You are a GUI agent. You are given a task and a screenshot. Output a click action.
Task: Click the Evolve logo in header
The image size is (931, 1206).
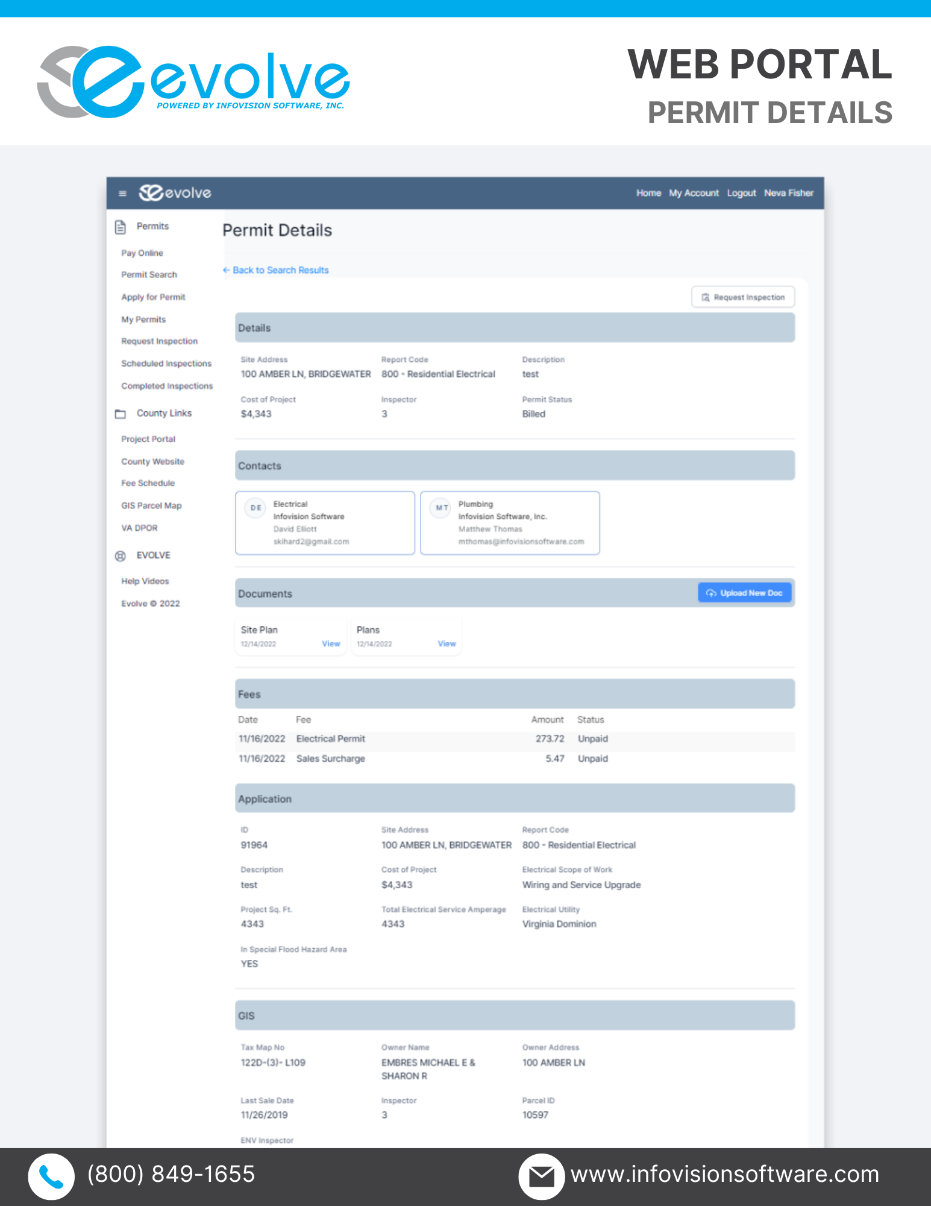(175, 193)
